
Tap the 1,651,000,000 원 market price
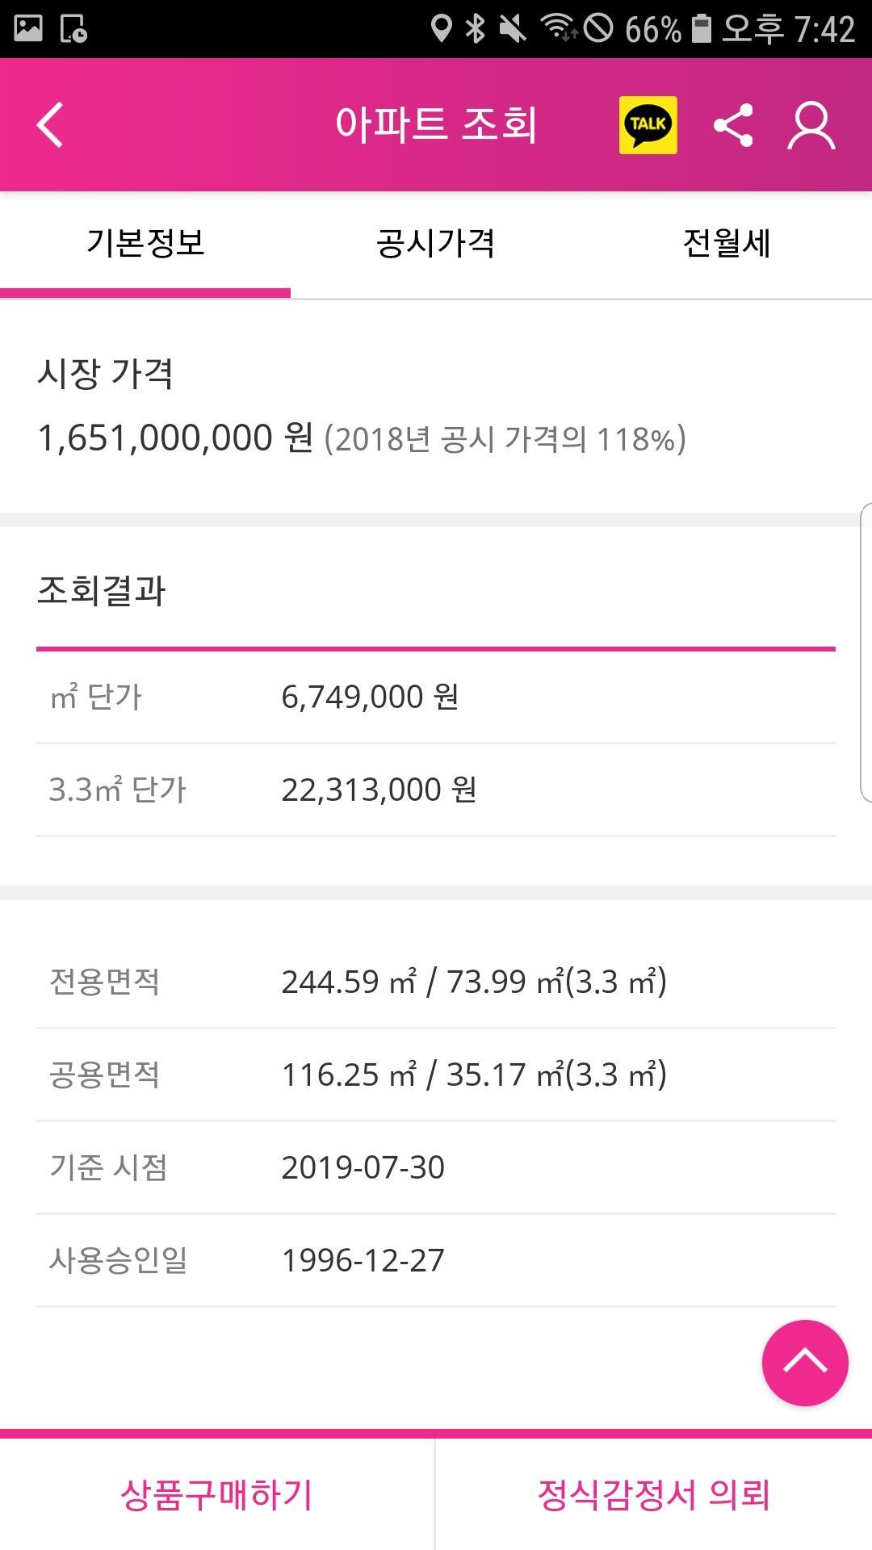(175, 438)
